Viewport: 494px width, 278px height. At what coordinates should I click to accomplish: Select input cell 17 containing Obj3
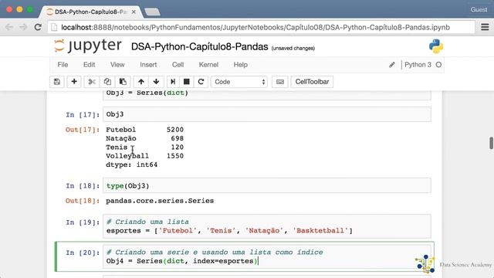[267, 114]
